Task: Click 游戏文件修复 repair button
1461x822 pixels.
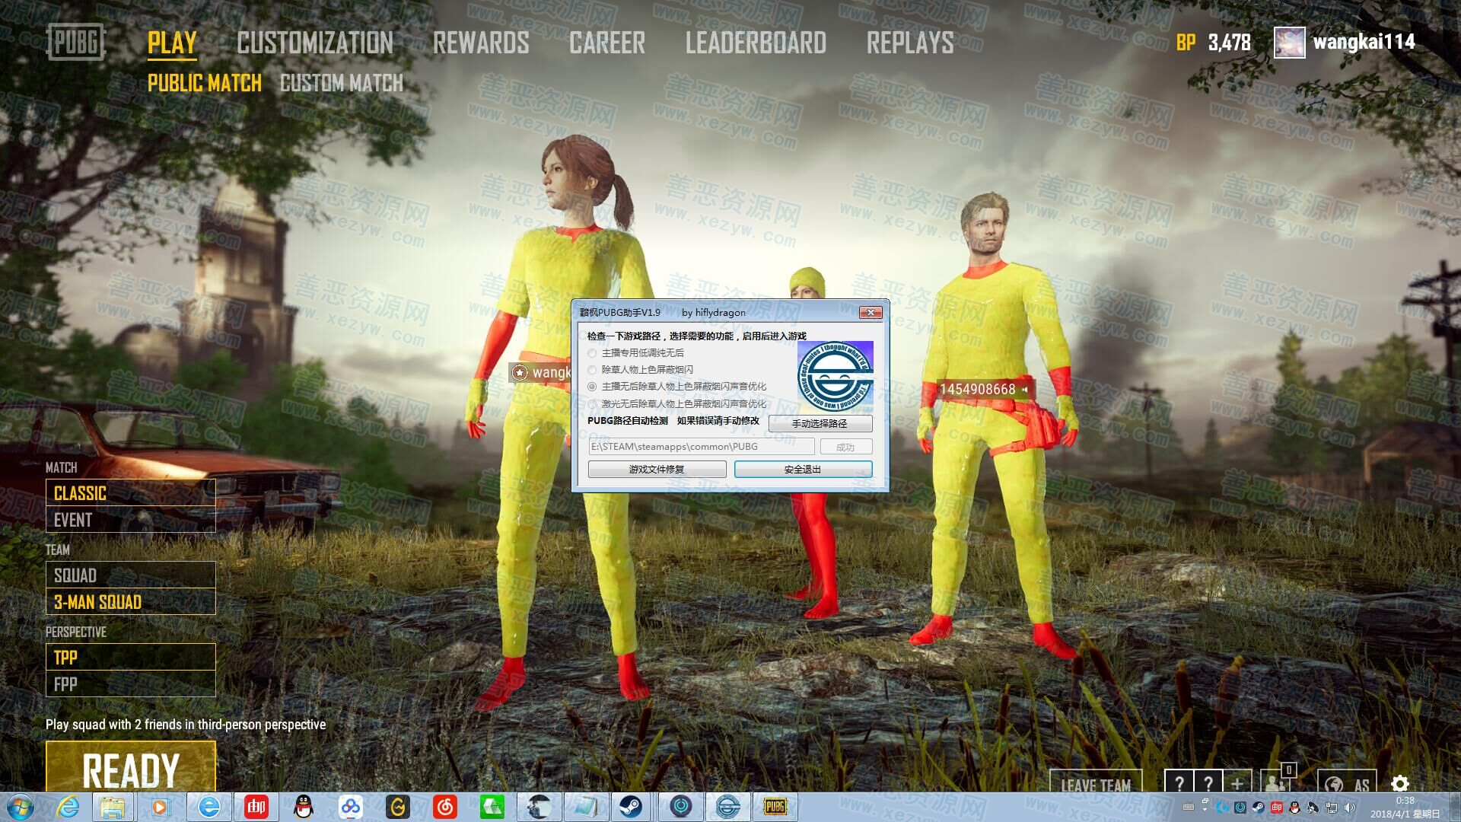Action: pos(657,470)
